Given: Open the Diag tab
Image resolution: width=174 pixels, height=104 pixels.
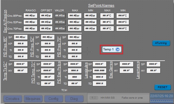Looking at the screenshot, I should click(74, 99).
